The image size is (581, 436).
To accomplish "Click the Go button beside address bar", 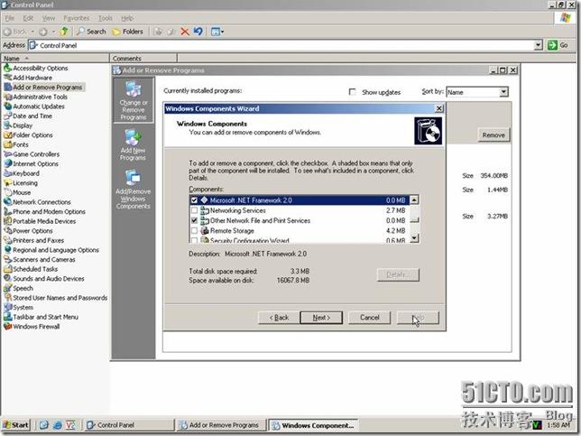I will pos(558,45).
